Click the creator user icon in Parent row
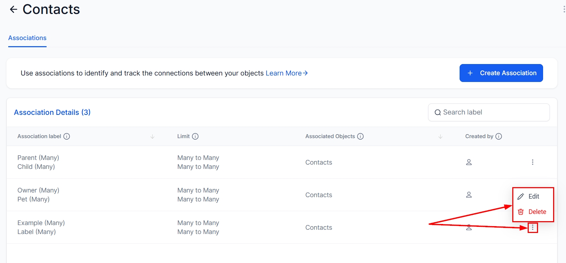This screenshot has width=566, height=263. tap(469, 162)
